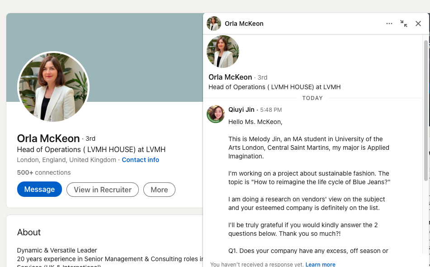Screen dimensions: 430x267
Task: Click the Dynamic & Versatile Leader text
Action: [x=57, y=250]
